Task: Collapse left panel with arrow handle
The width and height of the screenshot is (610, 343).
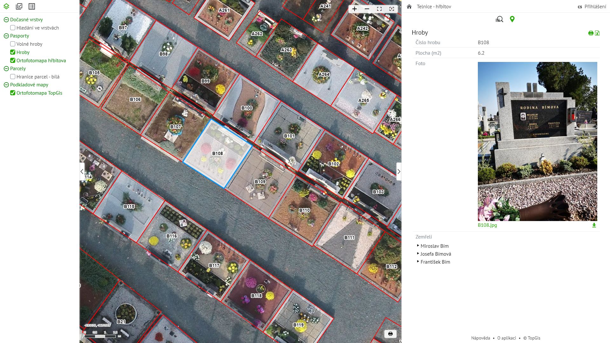Action: [82, 171]
